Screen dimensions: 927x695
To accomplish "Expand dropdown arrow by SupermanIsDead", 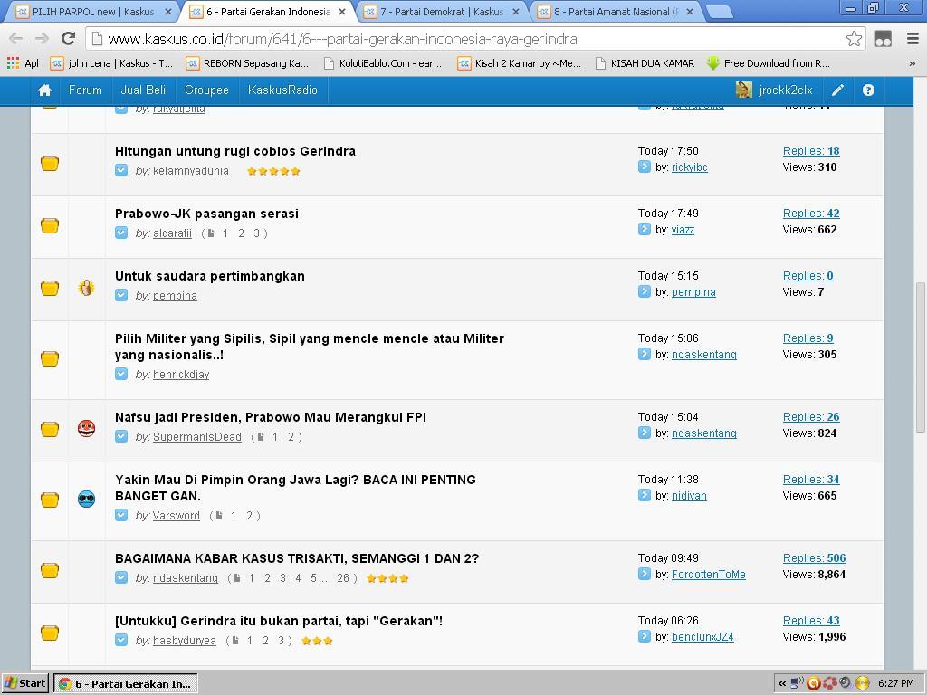I will tap(121, 437).
